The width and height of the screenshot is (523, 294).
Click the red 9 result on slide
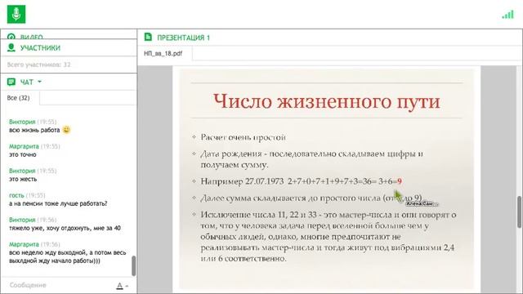coord(400,181)
